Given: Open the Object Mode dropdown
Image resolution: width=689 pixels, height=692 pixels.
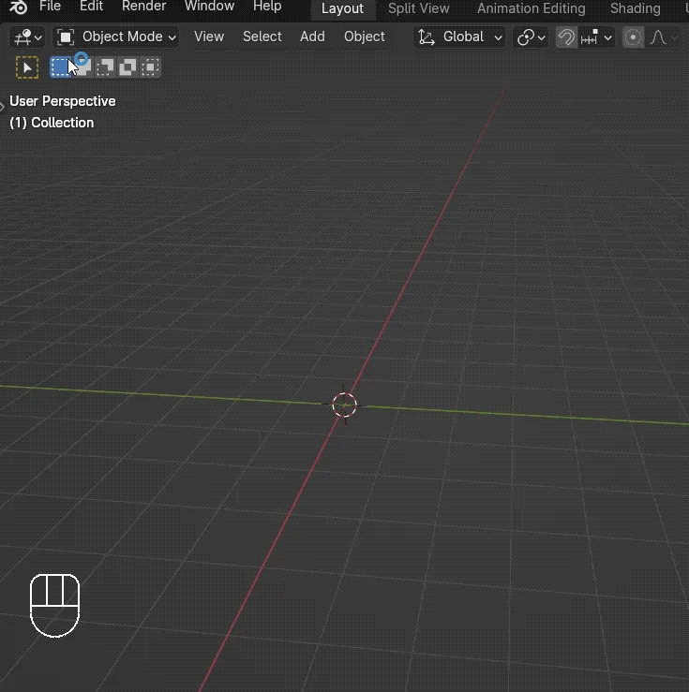Looking at the screenshot, I should point(116,37).
